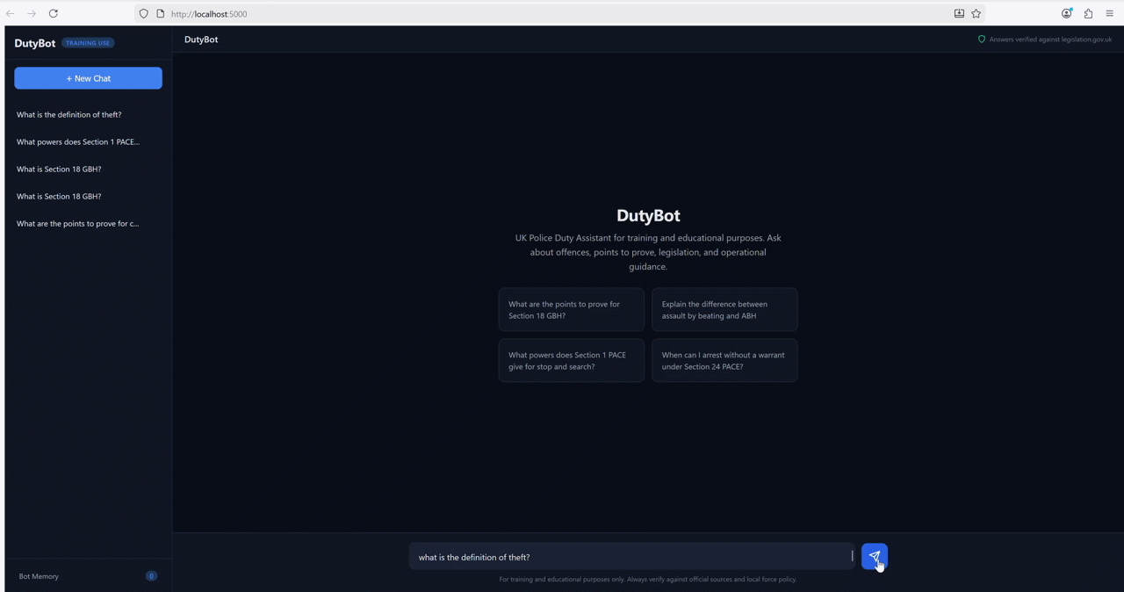
Task: Start a new conversation with New Chat
Action: coord(88,78)
